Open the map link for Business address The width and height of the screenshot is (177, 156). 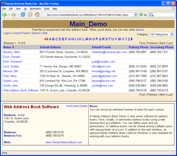tap(21, 114)
